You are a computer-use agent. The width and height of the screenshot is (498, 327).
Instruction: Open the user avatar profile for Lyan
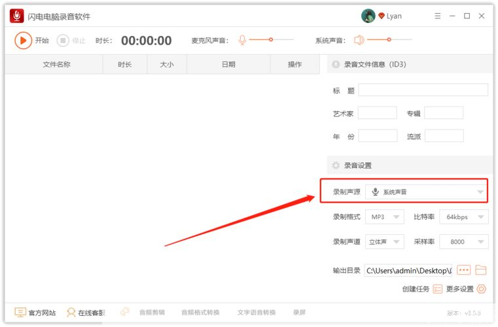[x=368, y=16]
